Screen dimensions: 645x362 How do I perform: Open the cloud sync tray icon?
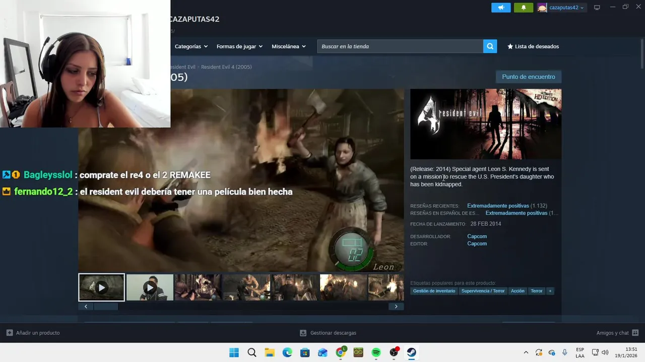click(552, 352)
